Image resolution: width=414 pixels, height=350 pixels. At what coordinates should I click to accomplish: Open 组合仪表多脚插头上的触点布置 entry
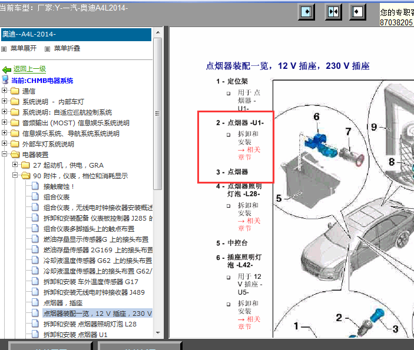point(89,229)
